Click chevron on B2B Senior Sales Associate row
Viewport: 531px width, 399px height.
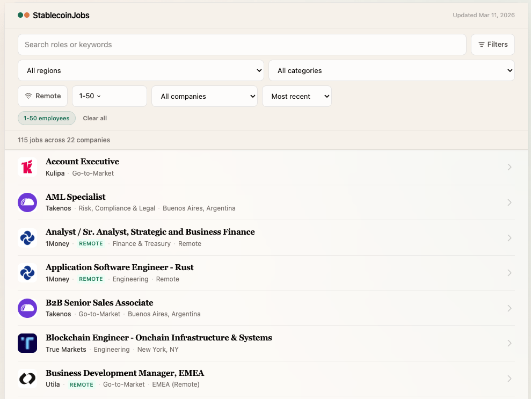pos(510,308)
